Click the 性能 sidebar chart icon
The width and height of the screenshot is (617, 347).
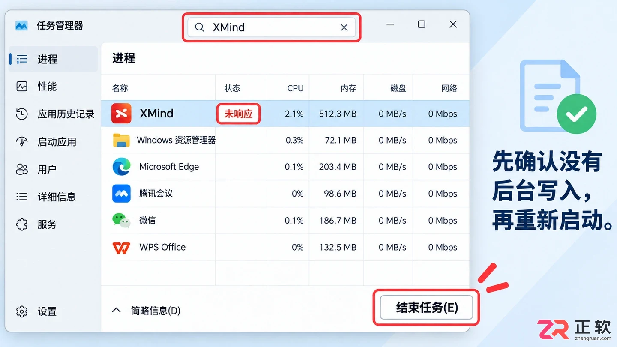pyautogui.click(x=22, y=86)
